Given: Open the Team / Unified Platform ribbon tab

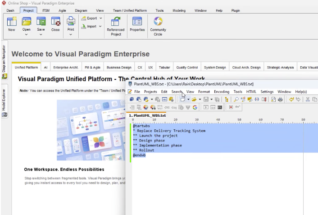Looking at the screenshot, I should point(130,10).
